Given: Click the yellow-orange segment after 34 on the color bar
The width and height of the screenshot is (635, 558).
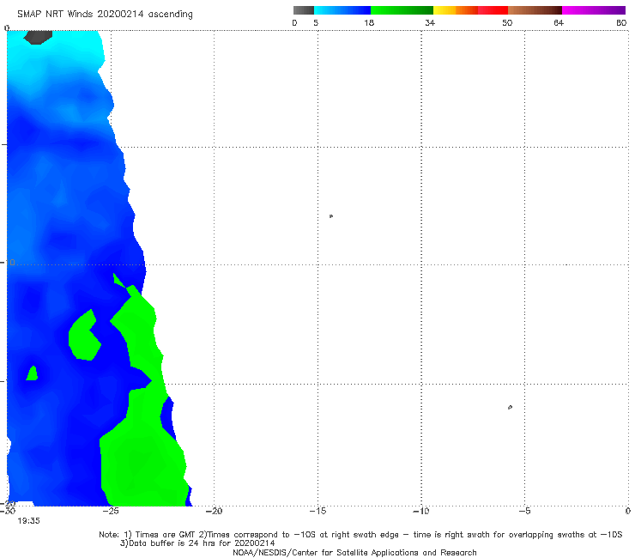Looking at the screenshot, I should [x=455, y=10].
